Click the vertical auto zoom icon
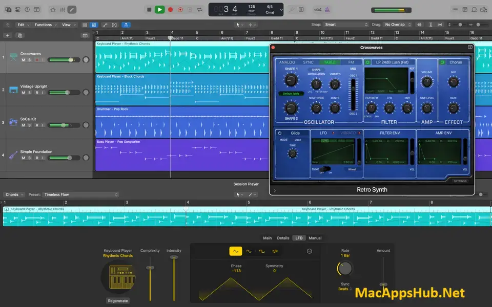This screenshot has width=492, height=307. click(x=430, y=25)
